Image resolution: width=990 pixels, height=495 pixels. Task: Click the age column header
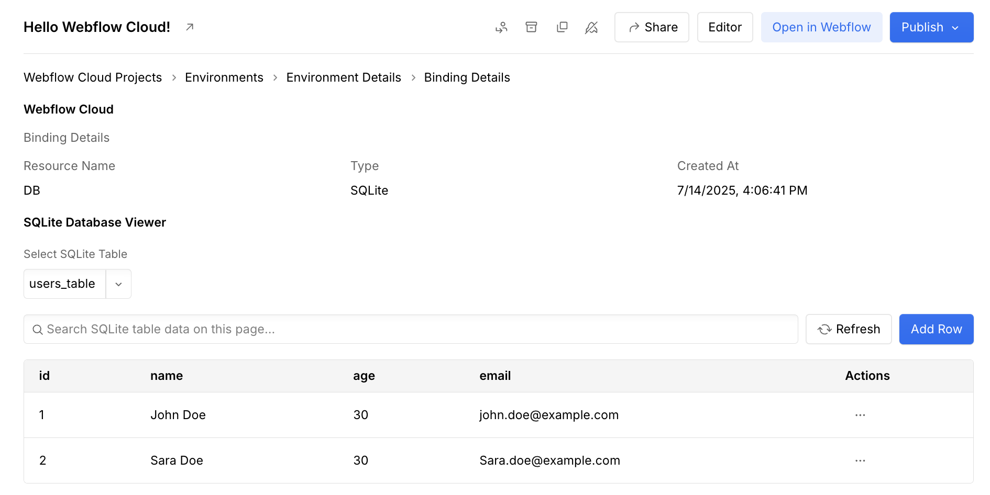coord(364,376)
